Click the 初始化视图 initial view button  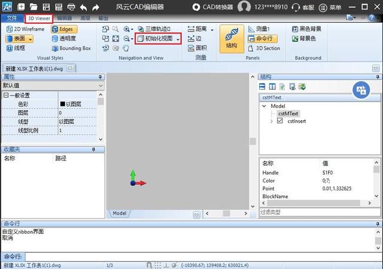(155, 39)
